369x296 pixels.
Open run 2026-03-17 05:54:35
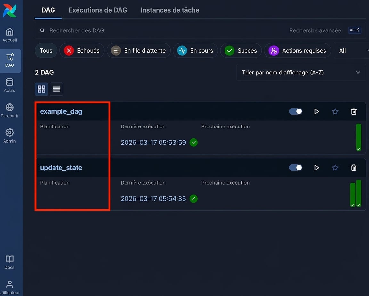tap(153, 199)
